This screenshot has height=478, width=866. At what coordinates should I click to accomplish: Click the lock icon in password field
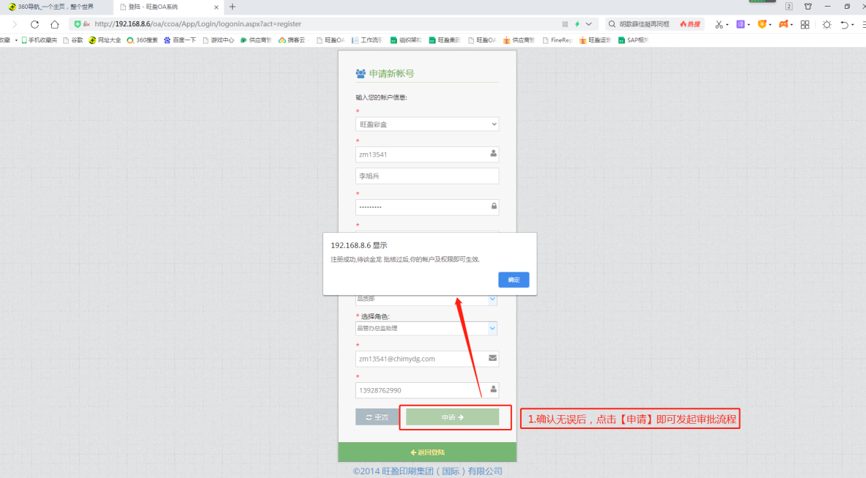(494, 206)
